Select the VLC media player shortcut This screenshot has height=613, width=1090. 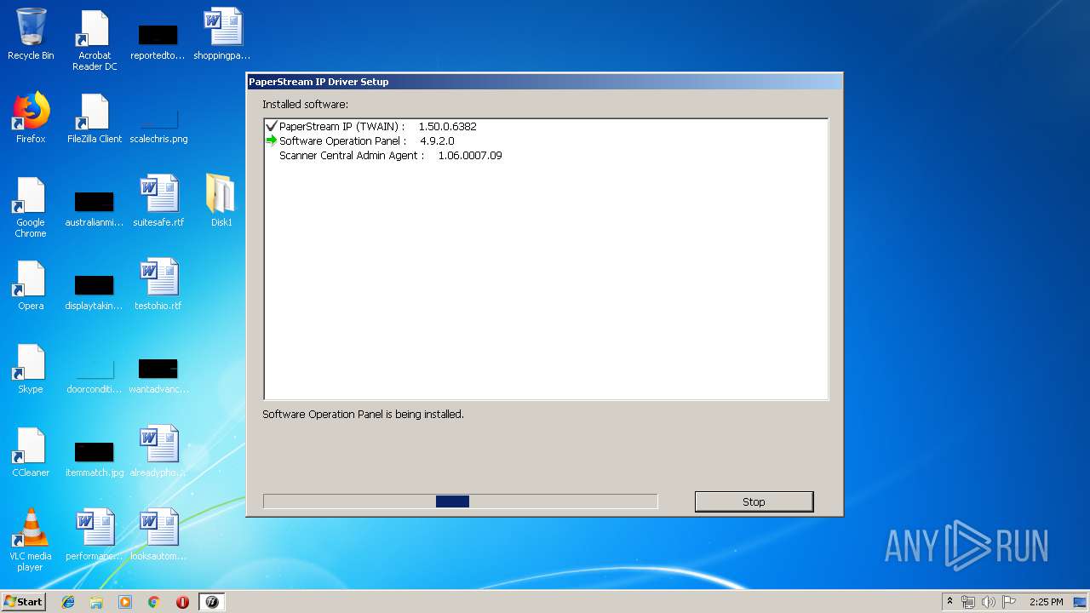pos(31,540)
